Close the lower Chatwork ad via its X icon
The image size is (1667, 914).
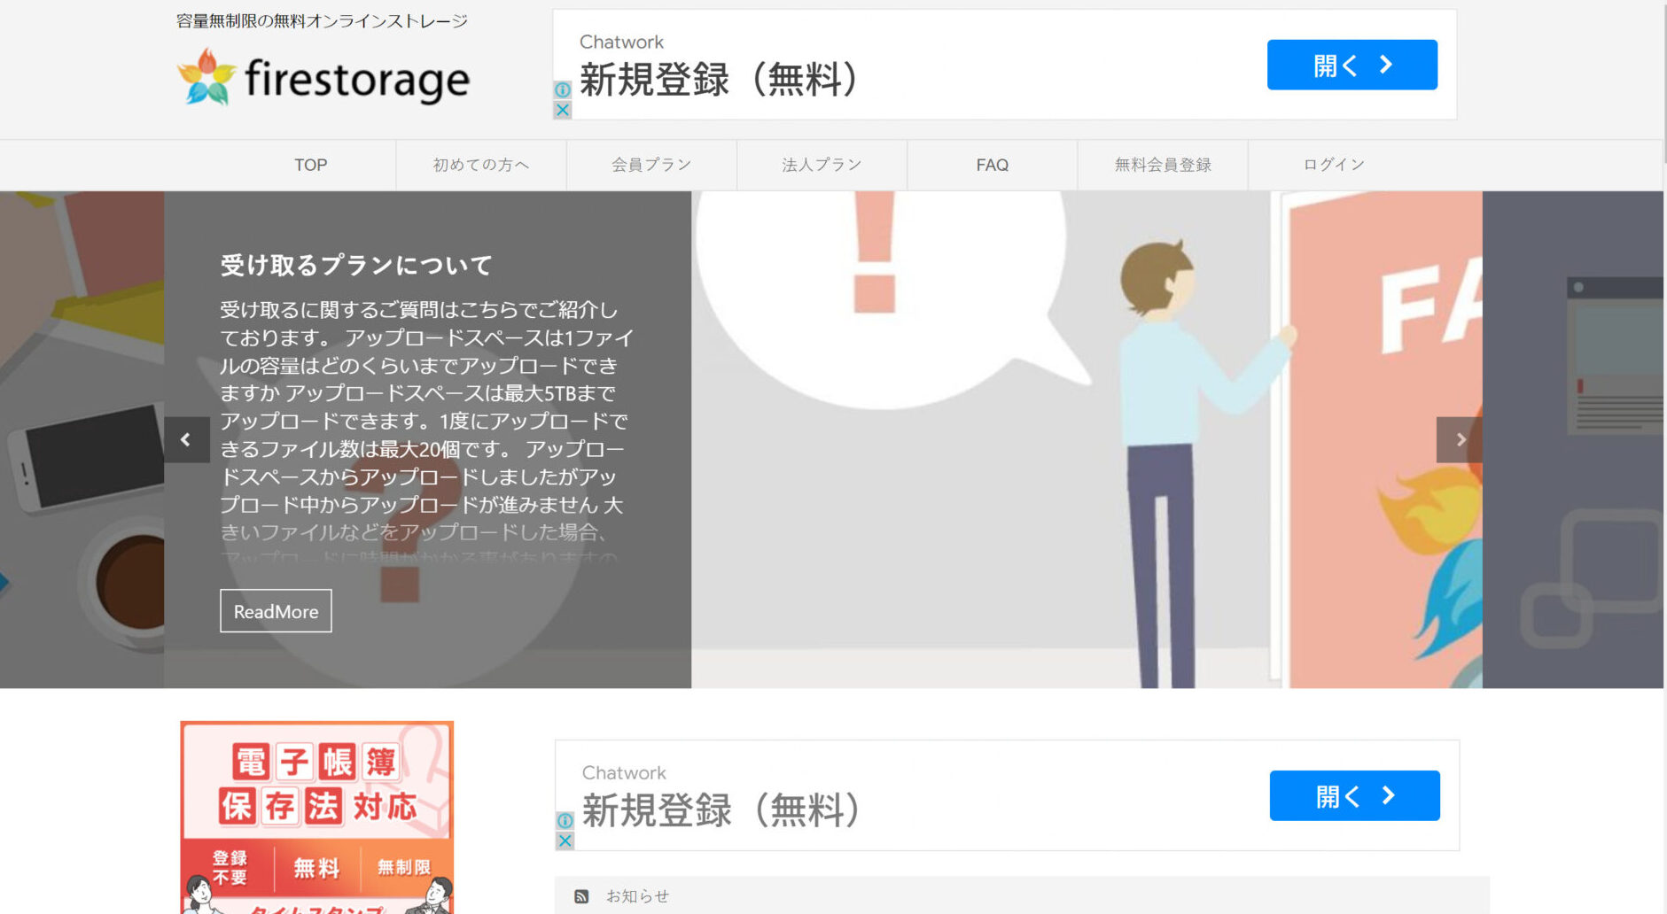(566, 840)
